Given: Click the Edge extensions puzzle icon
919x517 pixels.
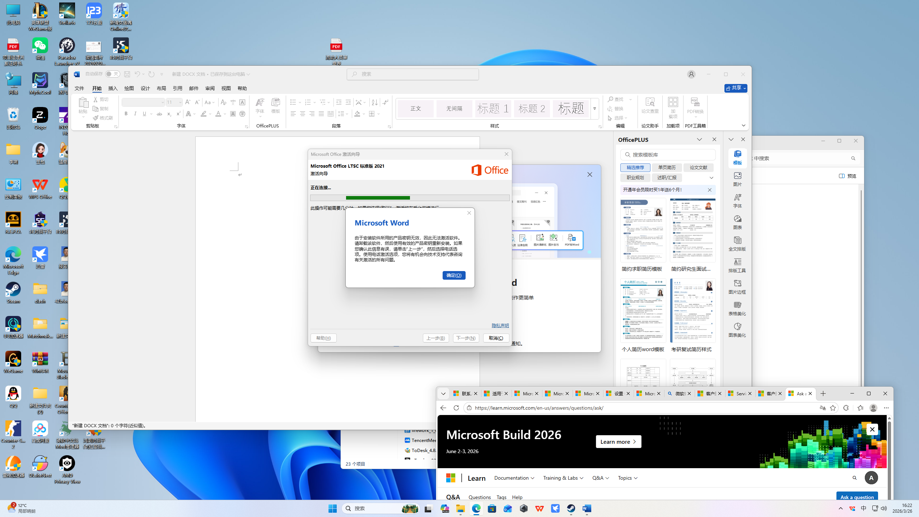Looking at the screenshot, I should point(846,408).
